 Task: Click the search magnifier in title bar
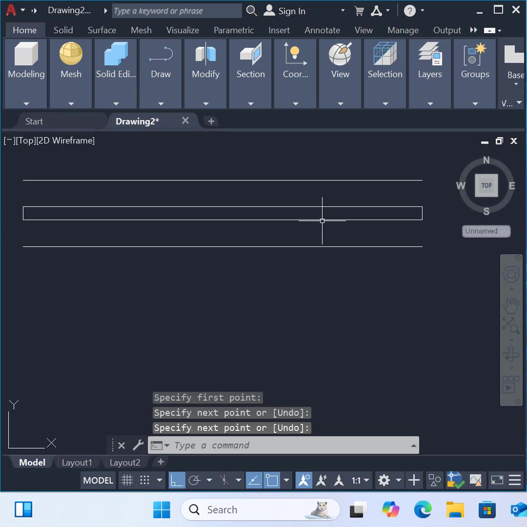(251, 11)
